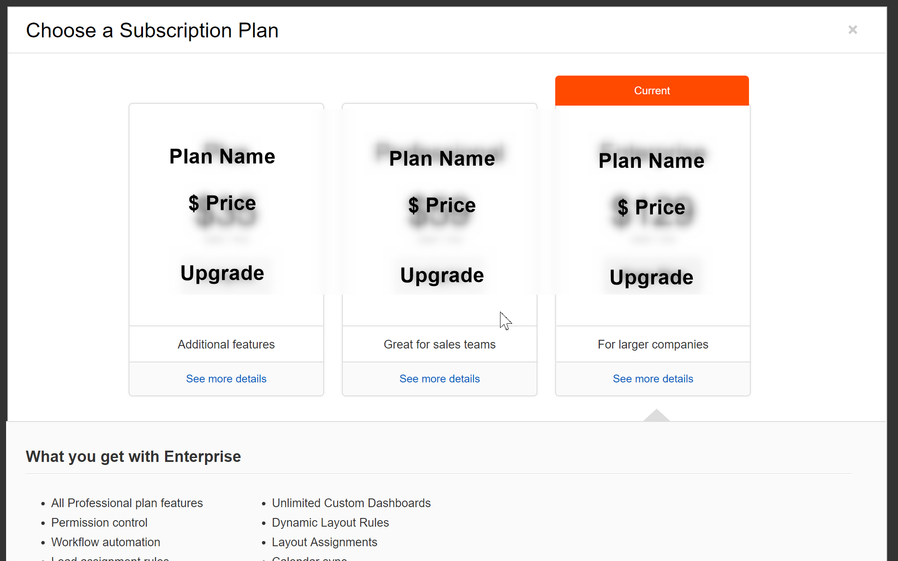This screenshot has height=561, width=898.
Task: Click the $ Price in the middle plan card
Action: click(x=442, y=205)
